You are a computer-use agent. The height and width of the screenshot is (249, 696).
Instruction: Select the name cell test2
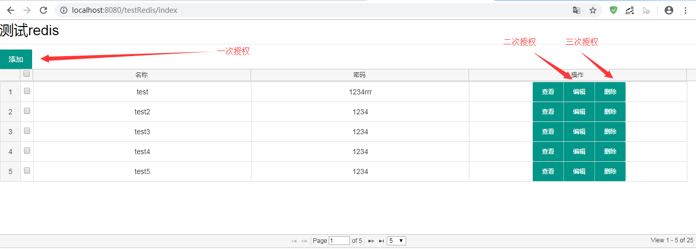142,112
